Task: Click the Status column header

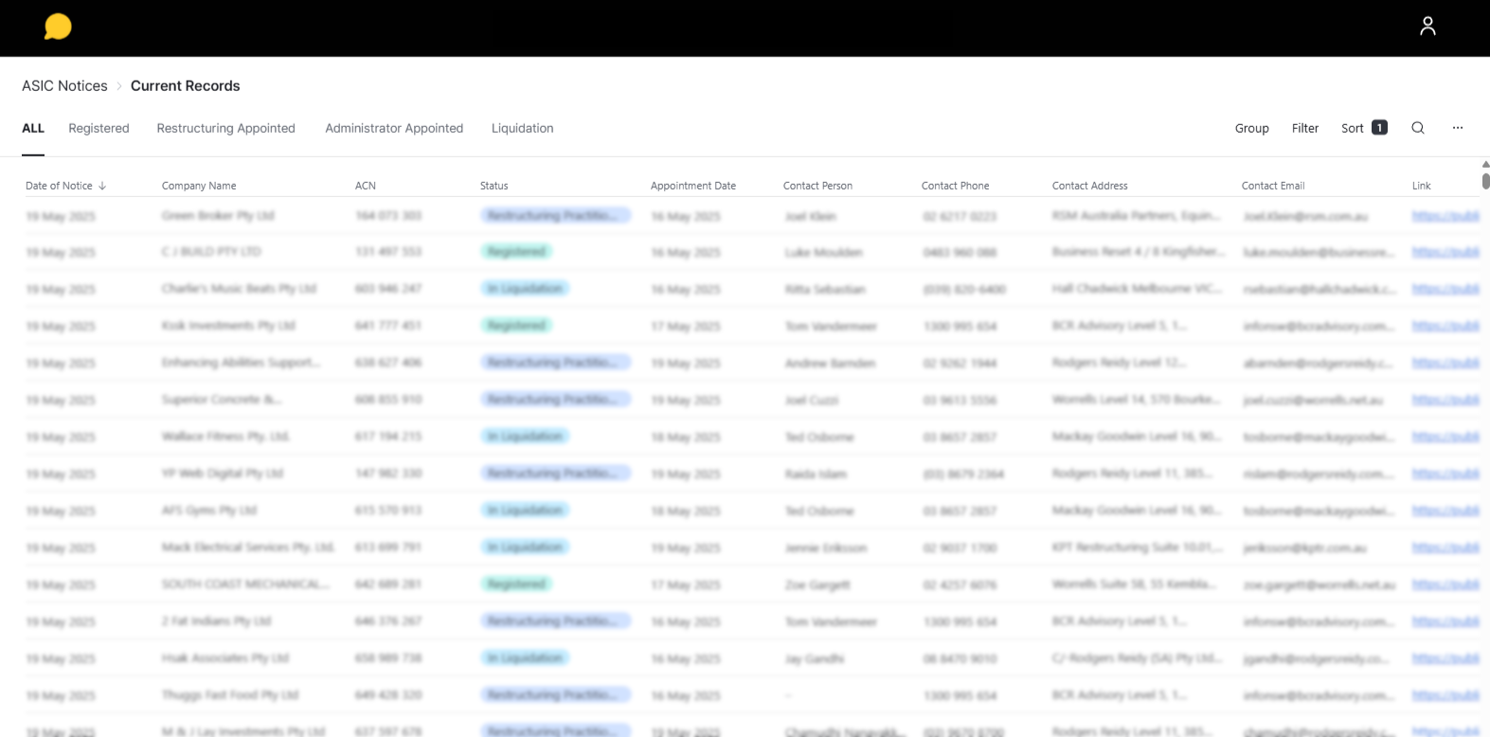Action: coord(494,186)
